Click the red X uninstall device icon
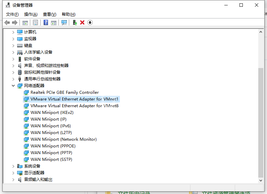Screen dimensions: 267x194 (82, 22)
